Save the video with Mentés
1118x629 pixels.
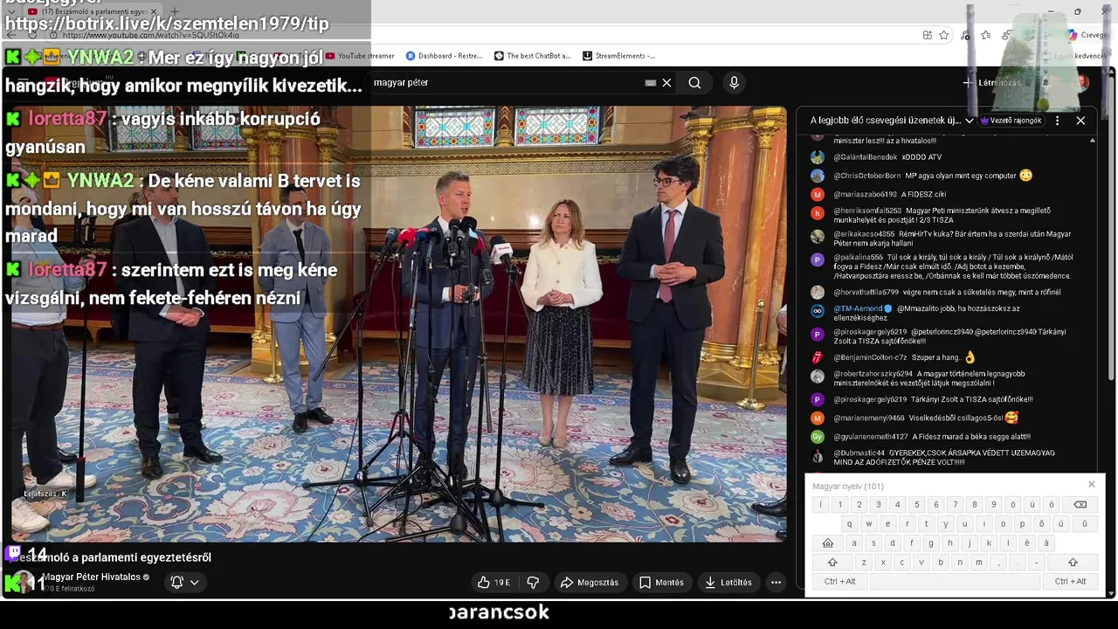tap(661, 582)
